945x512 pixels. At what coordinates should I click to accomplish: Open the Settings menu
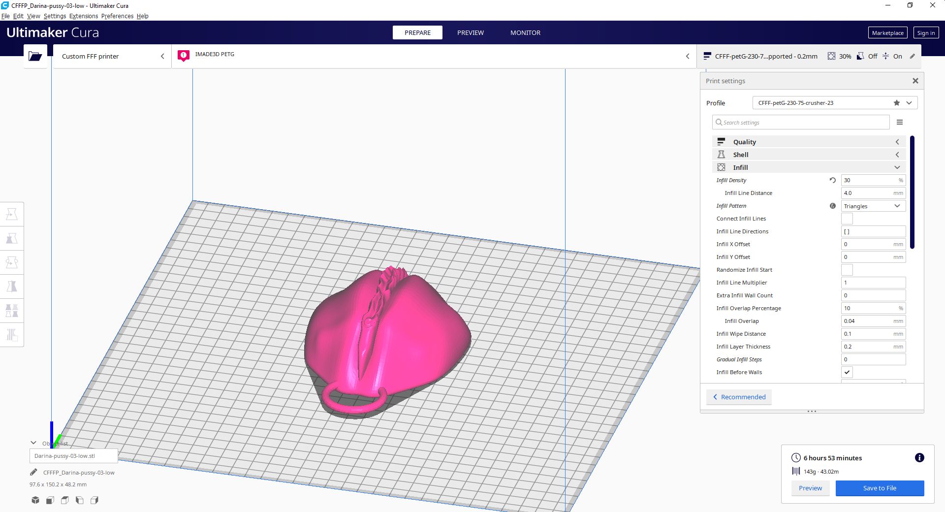[55, 16]
